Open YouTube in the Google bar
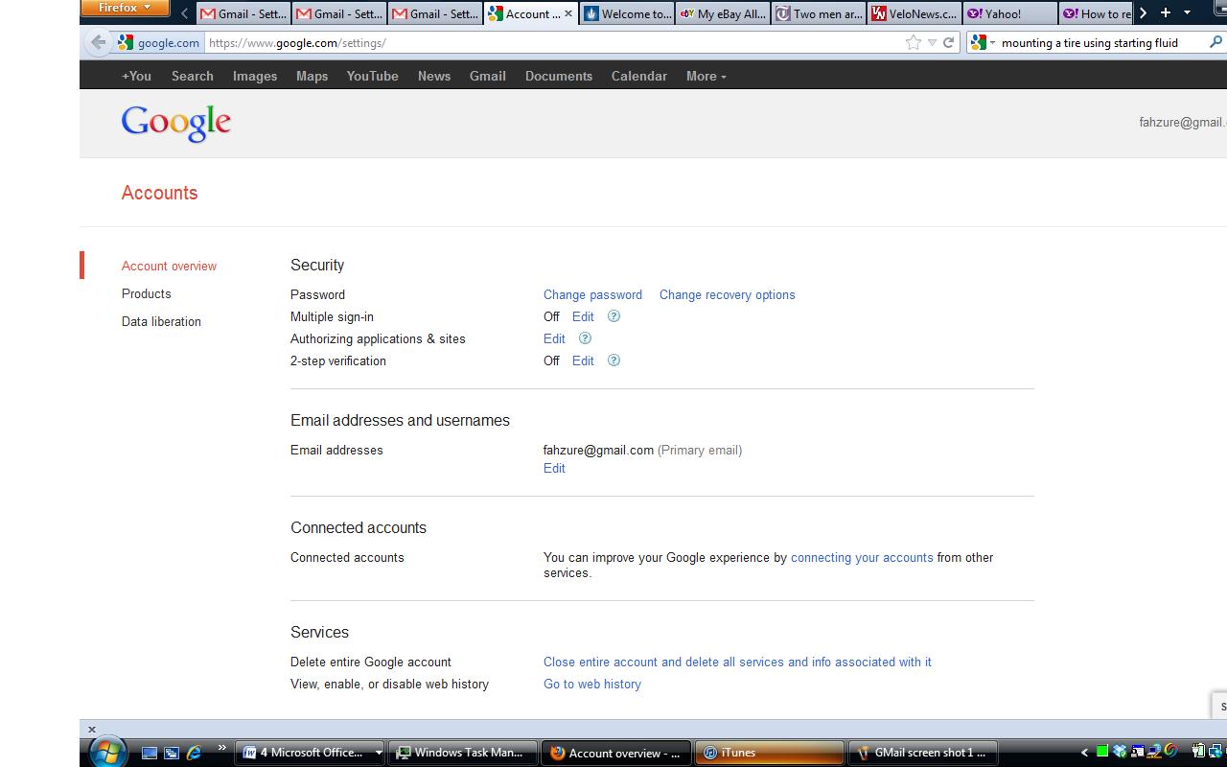1227x767 pixels. pos(373,76)
